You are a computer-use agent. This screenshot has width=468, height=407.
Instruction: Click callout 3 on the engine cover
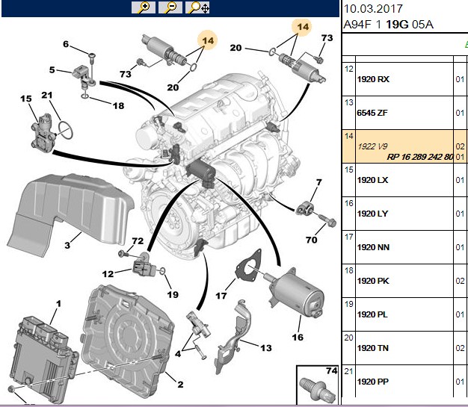click(x=67, y=245)
